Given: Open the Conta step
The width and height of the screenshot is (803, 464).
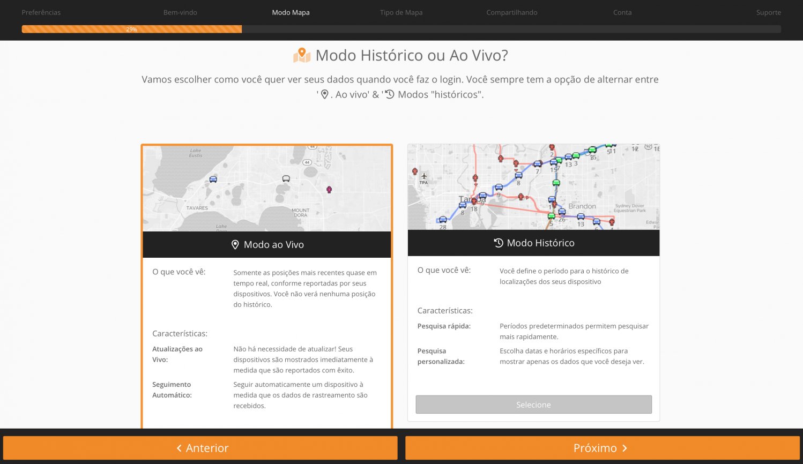Looking at the screenshot, I should coord(622,12).
